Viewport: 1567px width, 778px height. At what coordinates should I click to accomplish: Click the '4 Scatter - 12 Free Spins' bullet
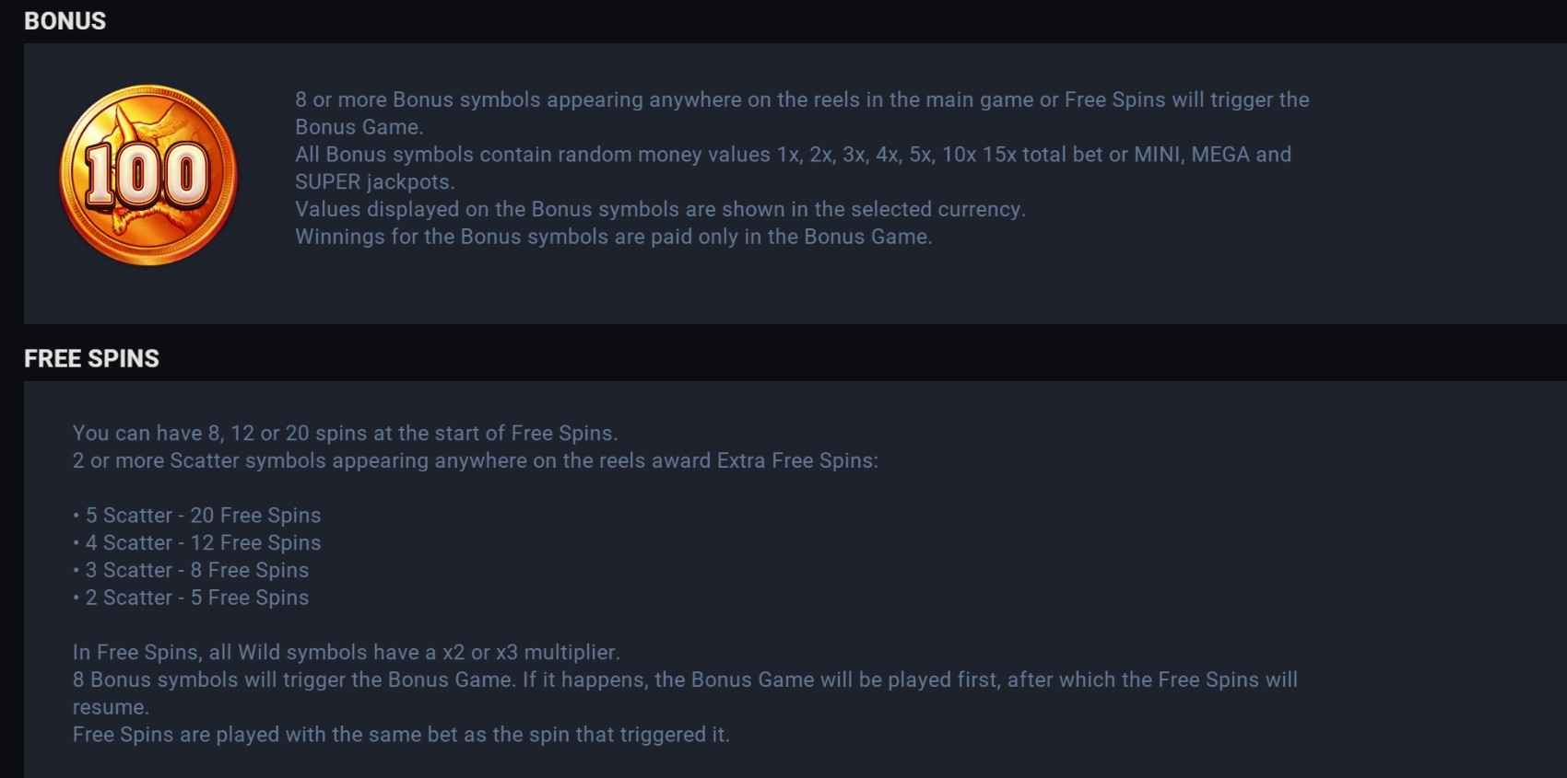click(x=197, y=543)
